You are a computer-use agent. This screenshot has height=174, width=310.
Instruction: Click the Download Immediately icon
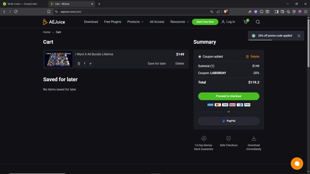tap(254, 139)
